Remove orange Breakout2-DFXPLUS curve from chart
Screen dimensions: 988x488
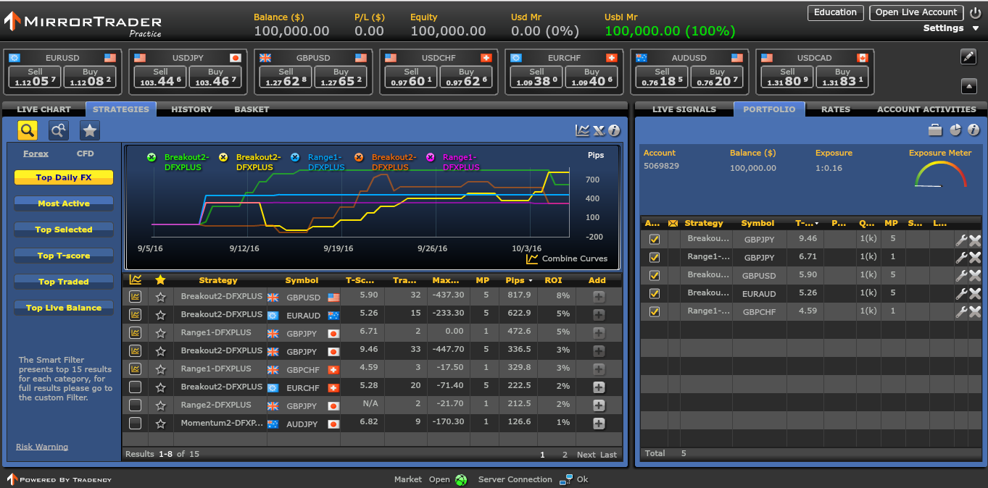(x=359, y=157)
